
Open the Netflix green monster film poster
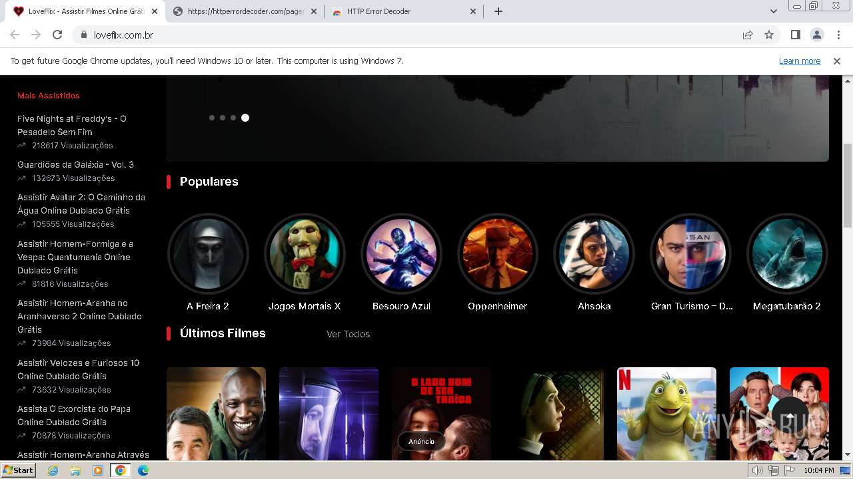pos(666,414)
